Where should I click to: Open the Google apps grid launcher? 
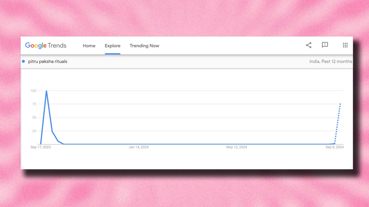coord(345,45)
